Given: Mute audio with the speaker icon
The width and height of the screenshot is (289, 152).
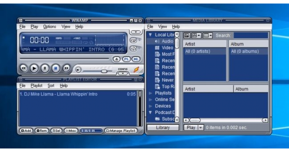Looking at the screenshot, I should [x=78, y=70].
